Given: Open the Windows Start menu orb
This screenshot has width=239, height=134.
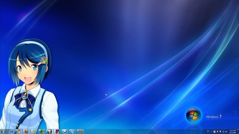Looking at the screenshot, I should (x=3, y=132).
